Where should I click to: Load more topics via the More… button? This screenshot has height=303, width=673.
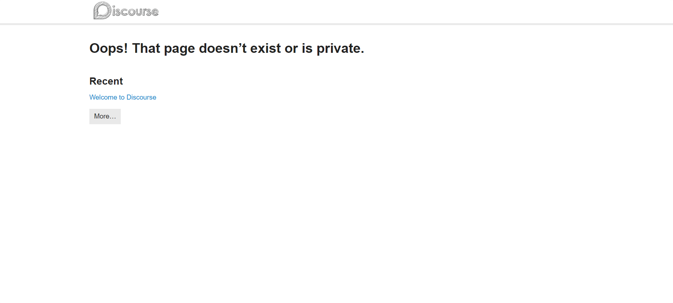pyautogui.click(x=105, y=116)
